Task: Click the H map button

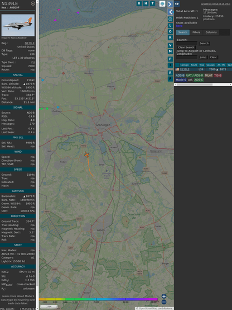Action: pyautogui.click(x=146, y=3)
